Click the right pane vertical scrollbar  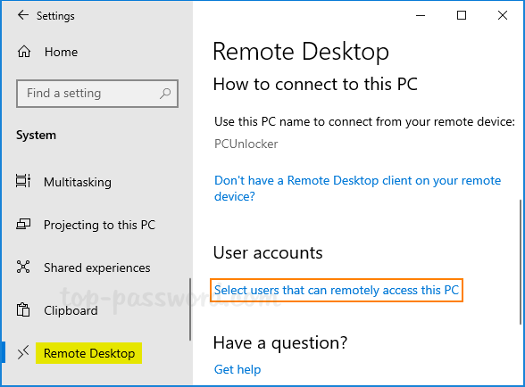coord(521,262)
